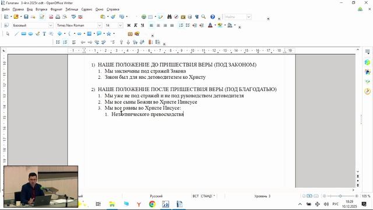Open the Вид menu
This screenshot has height=210, width=373.
[30, 9]
